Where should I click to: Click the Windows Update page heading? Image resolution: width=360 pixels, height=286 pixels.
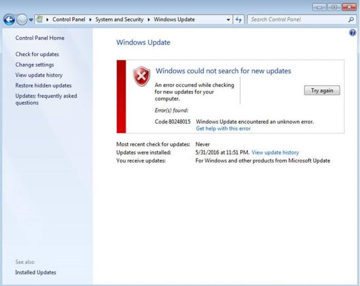click(143, 43)
